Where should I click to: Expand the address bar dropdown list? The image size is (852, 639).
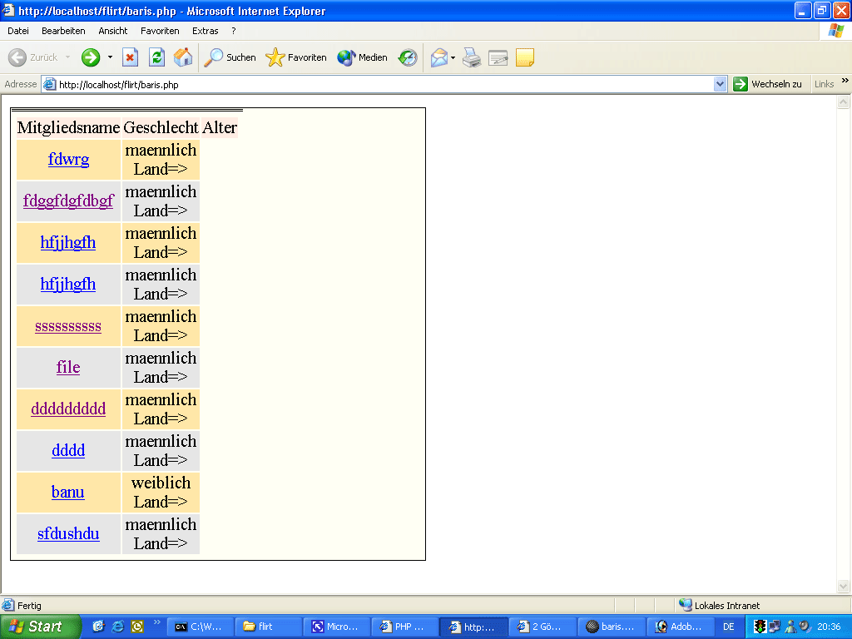click(x=721, y=84)
